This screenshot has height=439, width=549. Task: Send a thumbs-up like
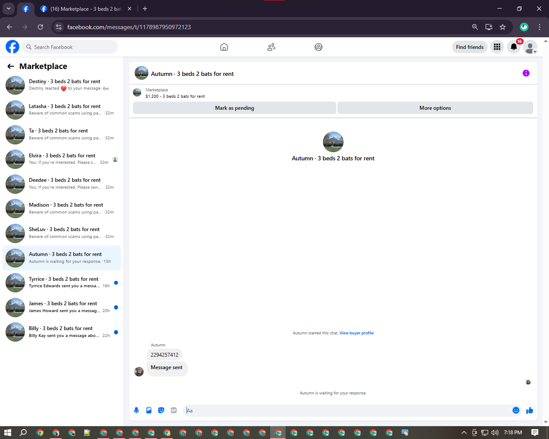(530, 410)
